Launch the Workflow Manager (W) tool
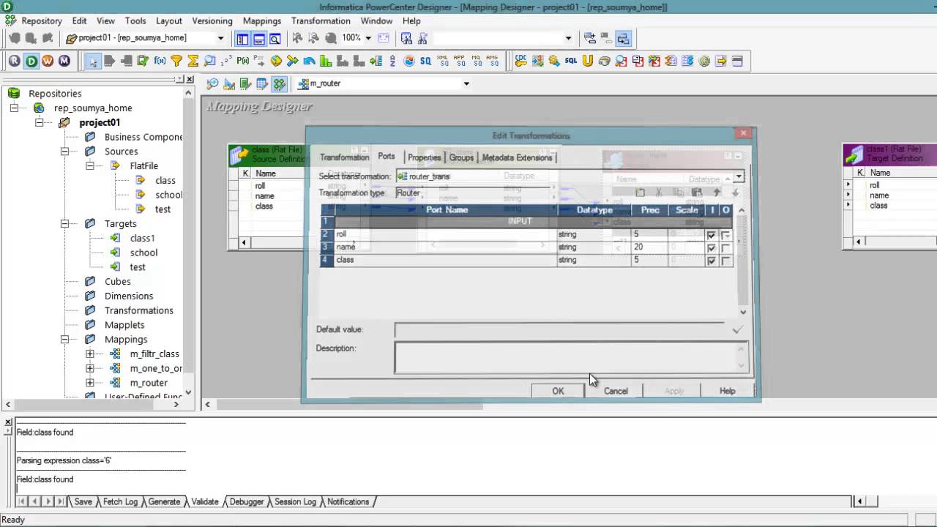This screenshot has height=527, width=937. coord(48,61)
